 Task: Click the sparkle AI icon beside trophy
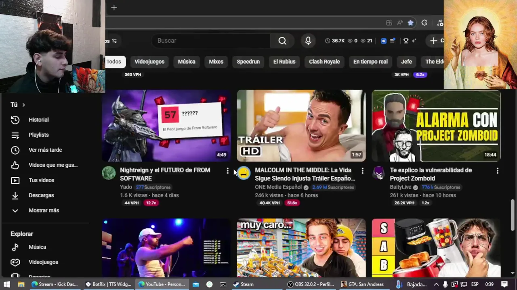[414, 41]
